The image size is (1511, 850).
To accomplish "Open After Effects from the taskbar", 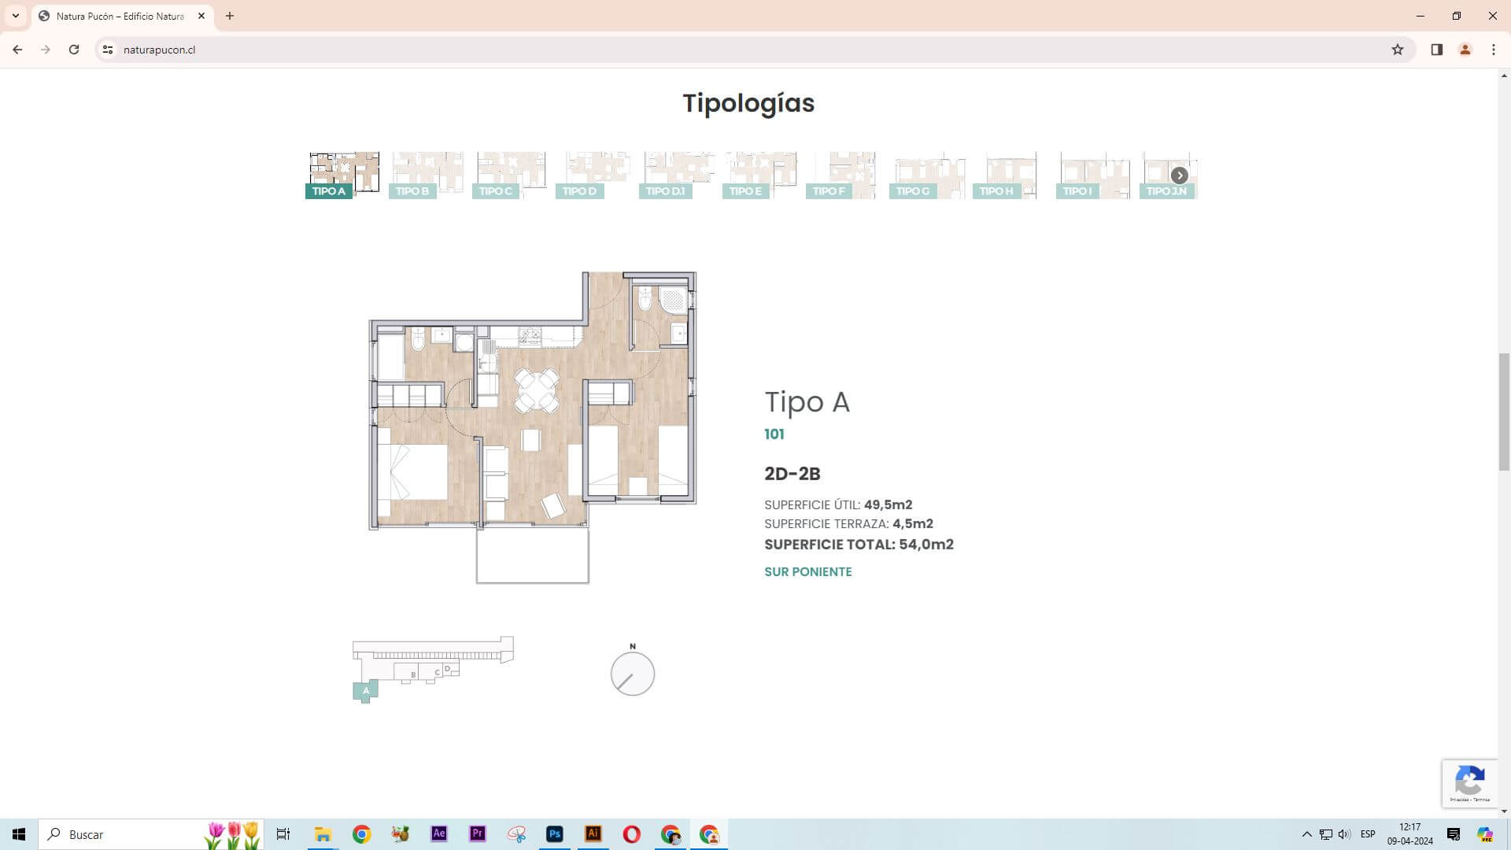I will pyautogui.click(x=439, y=834).
